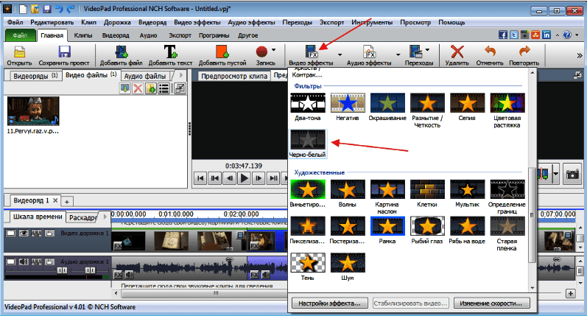Choose the Постеризация effect
Screen dimensions: 587x316
(x=348, y=231)
